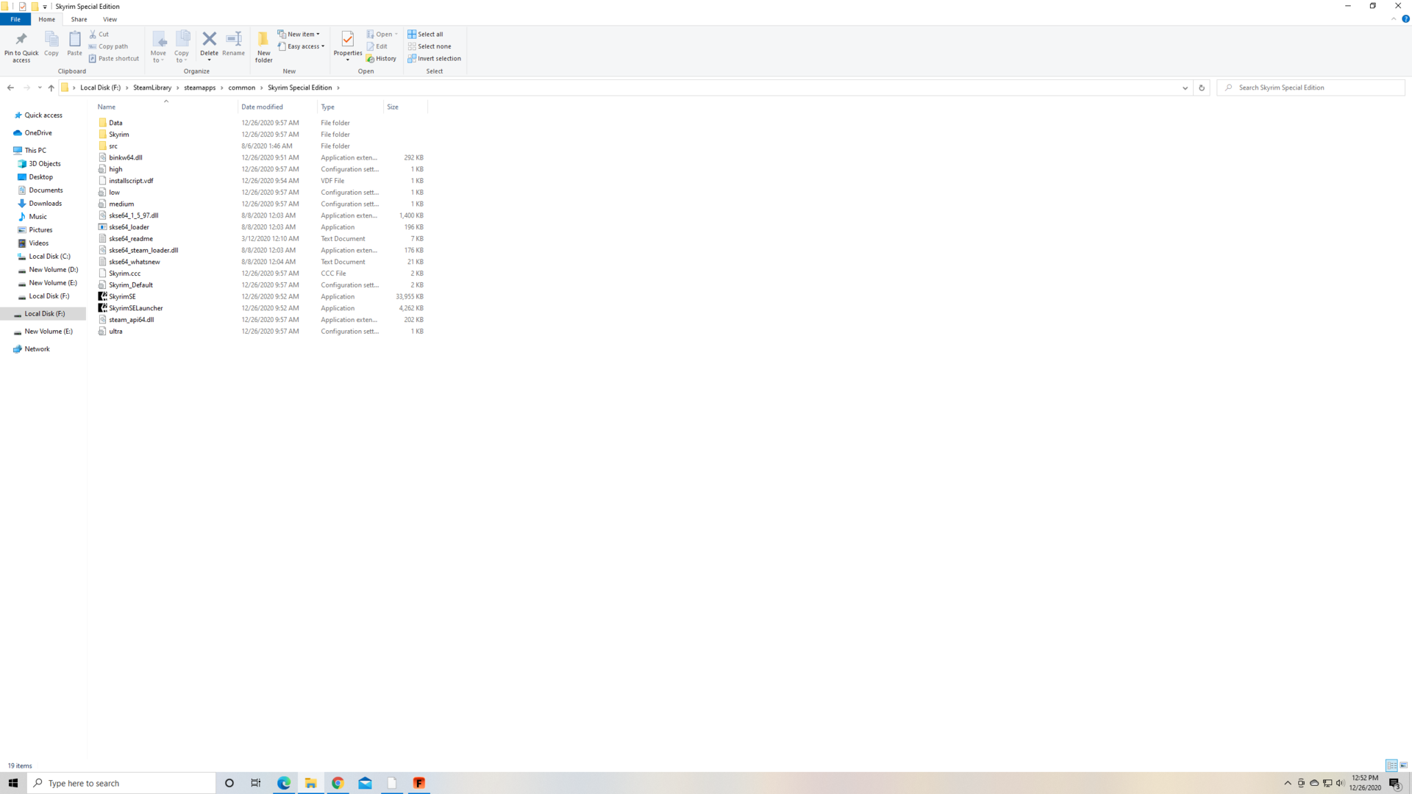Image resolution: width=1412 pixels, height=794 pixels.
Task: Open recent locations dropdown arrow
Action: point(40,87)
